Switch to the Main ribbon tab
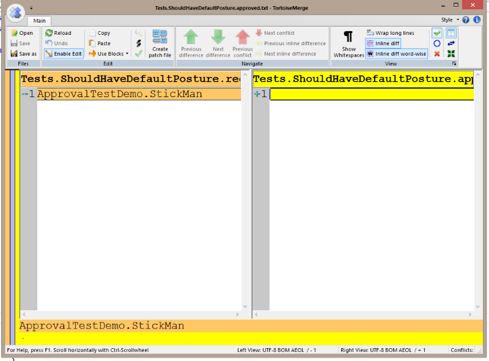The image size is (489, 361). pyautogui.click(x=39, y=20)
